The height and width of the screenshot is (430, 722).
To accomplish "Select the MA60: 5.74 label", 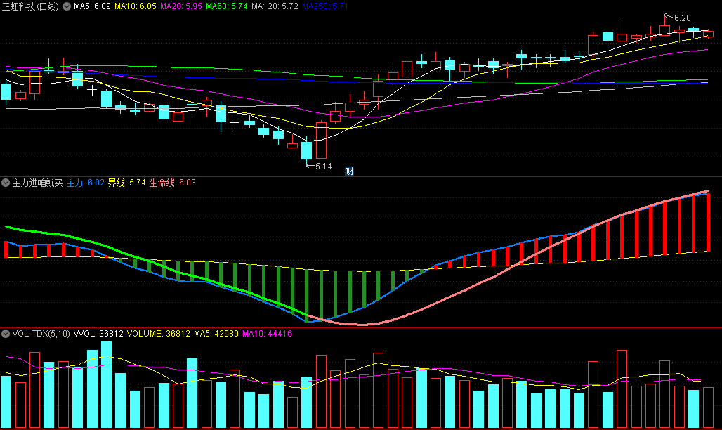I will pyautogui.click(x=227, y=6).
